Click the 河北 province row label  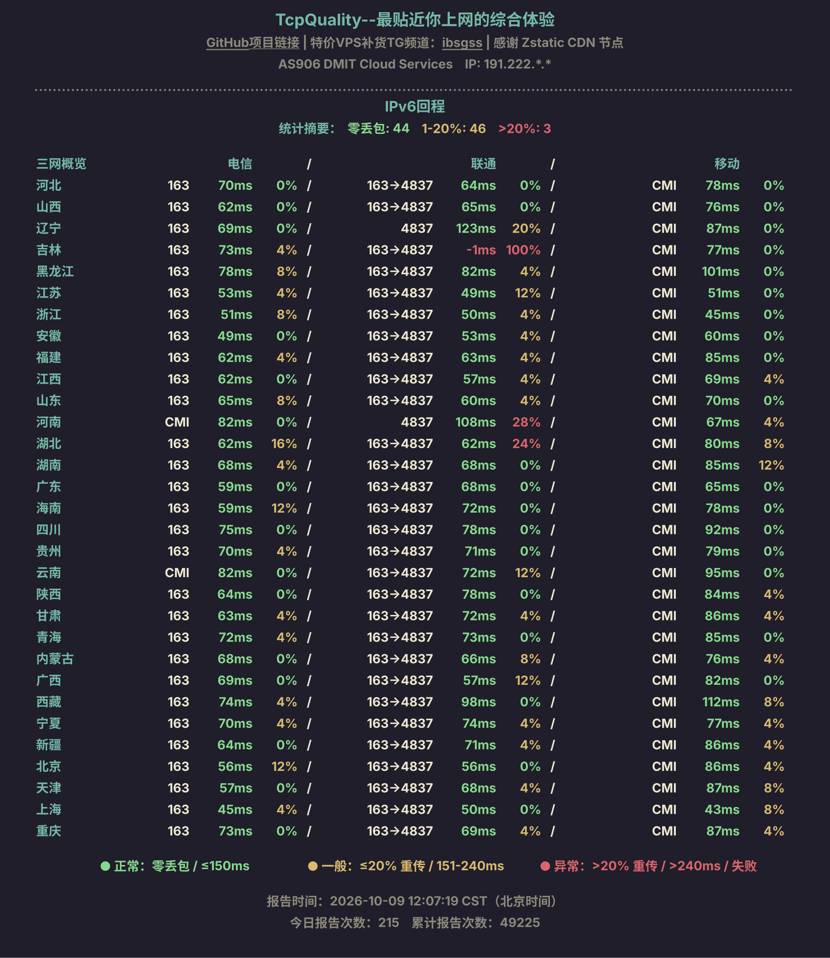49,185
